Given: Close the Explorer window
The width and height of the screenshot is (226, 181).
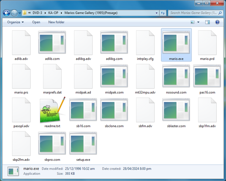Looking at the screenshot, I should coord(217,3).
